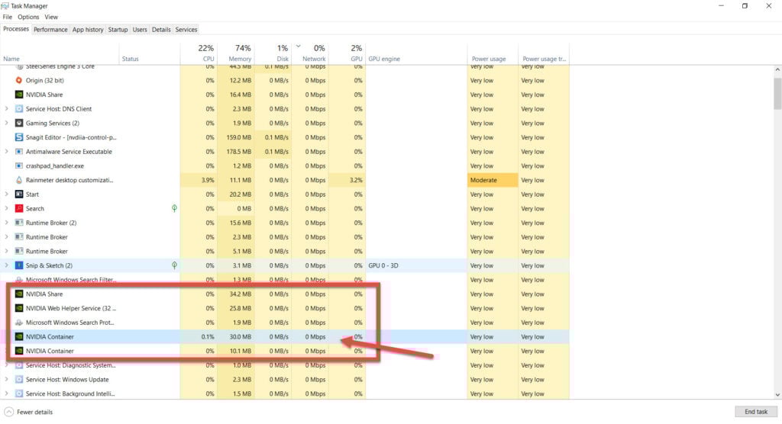This screenshot has height=424, width=782.
Task: Sort by the GPU column header
Action: (347, 53)
